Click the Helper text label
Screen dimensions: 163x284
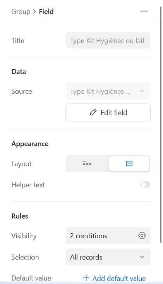coord(28,185)
